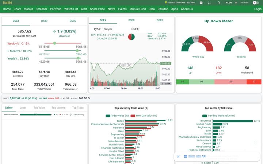Click the light red 125 bar segment
263x164 pixels.
[230, 82]
